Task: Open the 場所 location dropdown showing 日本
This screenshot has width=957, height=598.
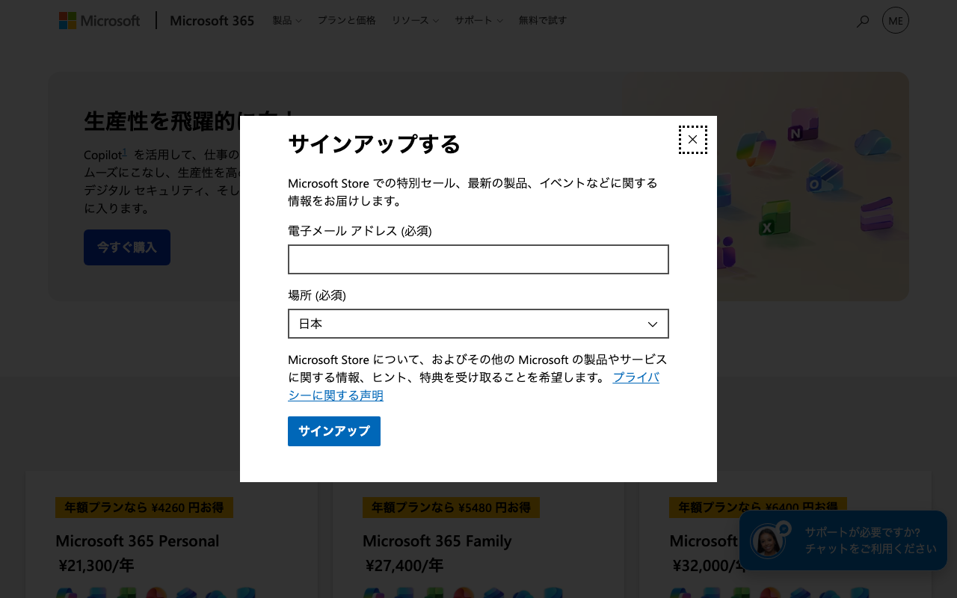Action: 478,324
